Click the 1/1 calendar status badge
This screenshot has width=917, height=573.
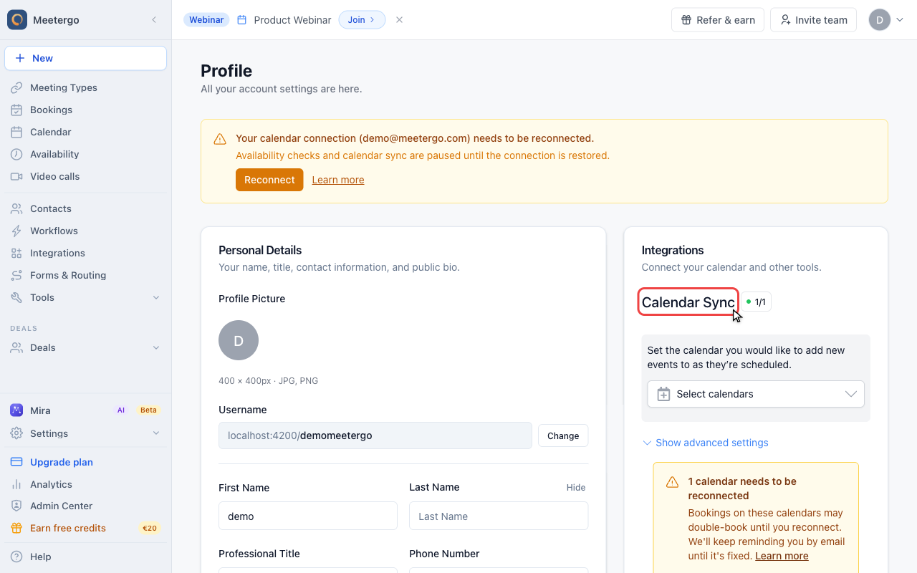pos(756,302)
